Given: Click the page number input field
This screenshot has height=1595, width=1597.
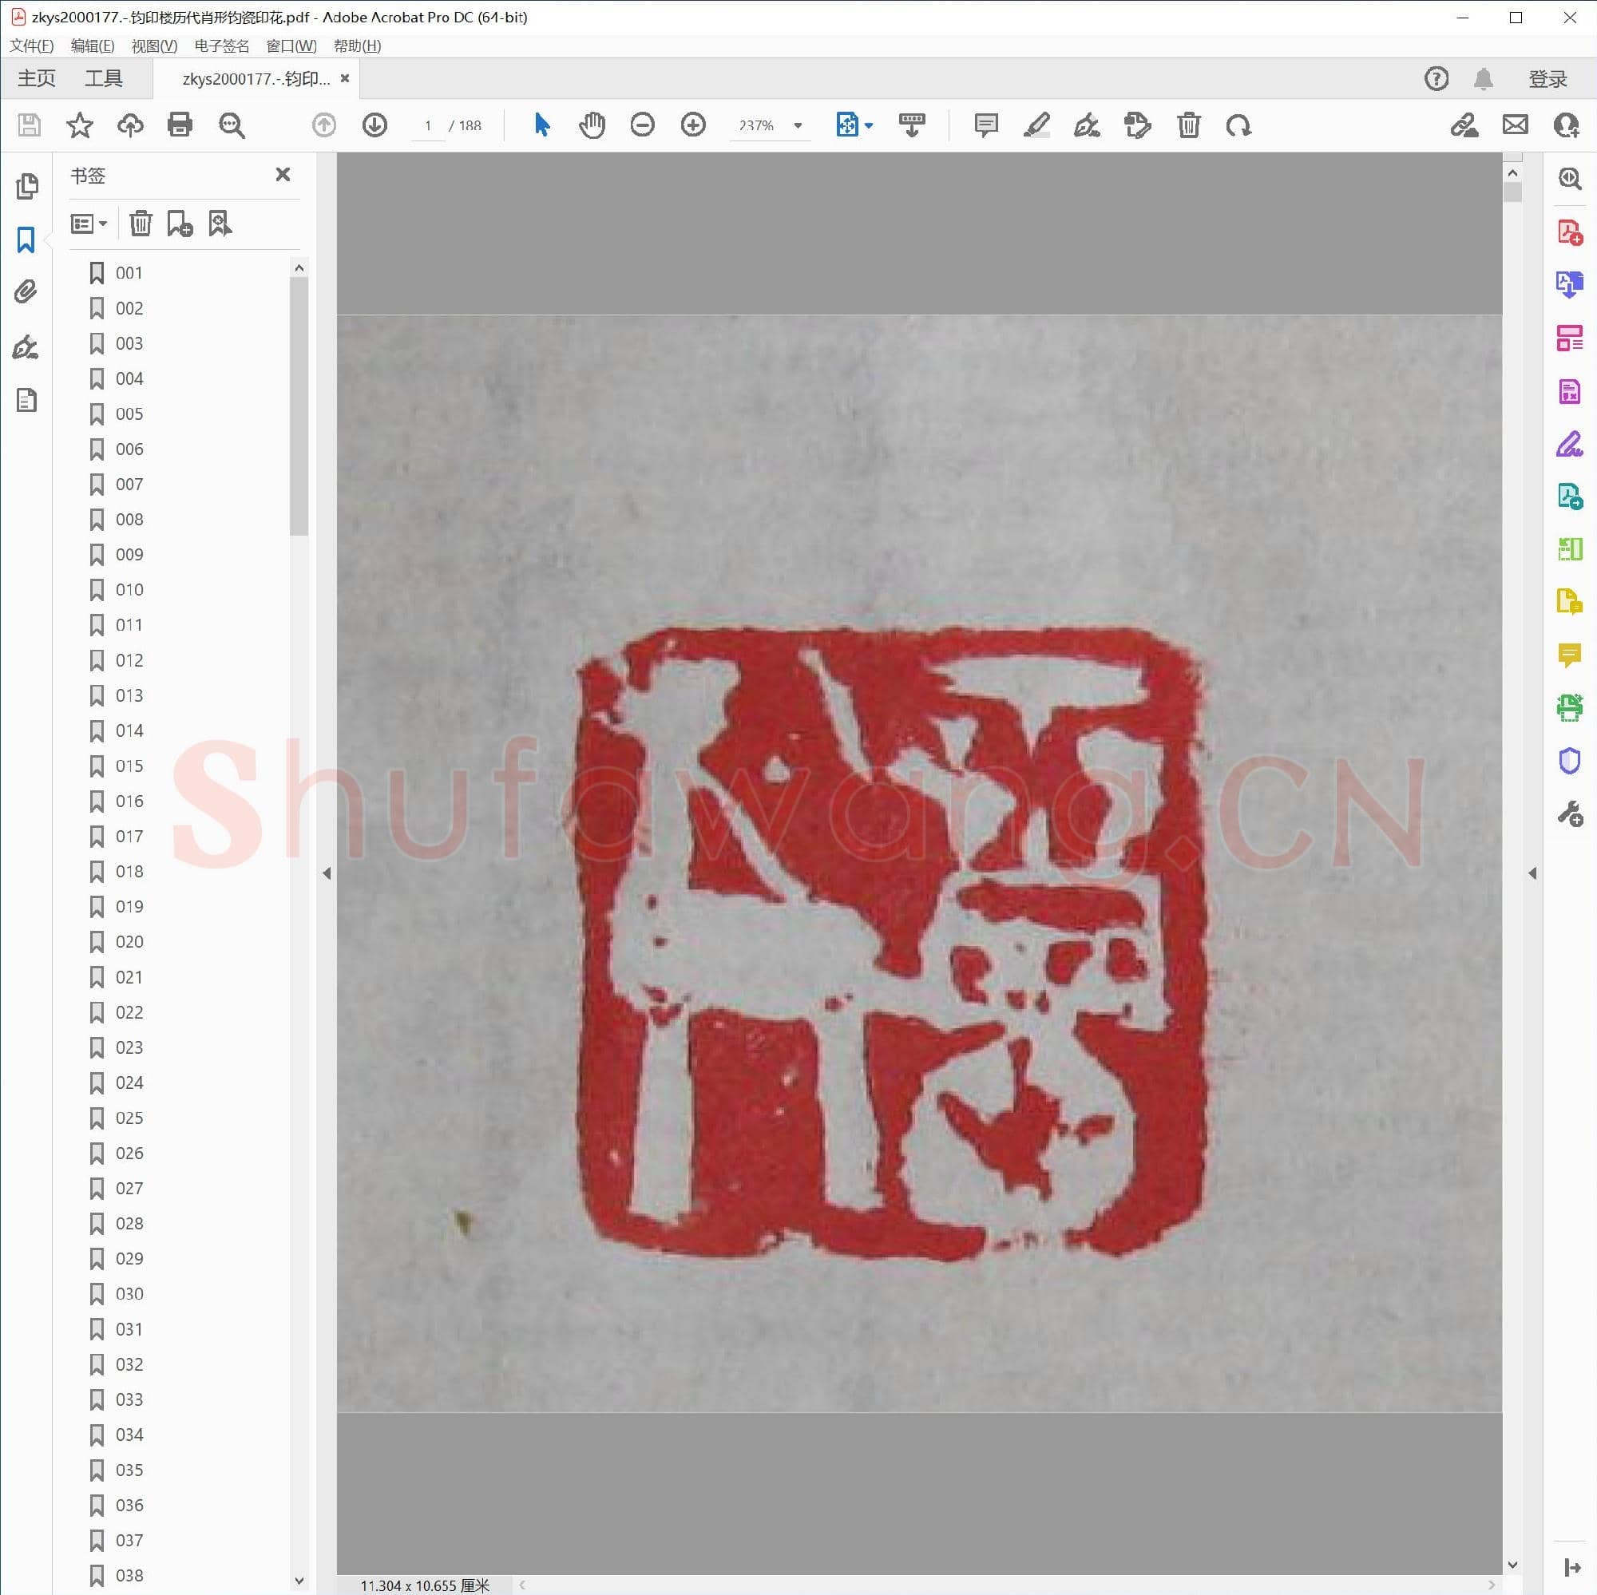Looking at the screenshot, I should (428, 125).
